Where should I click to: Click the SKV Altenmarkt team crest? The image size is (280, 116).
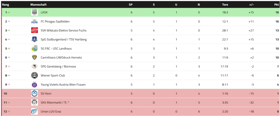pyautogui.click(x=34, y=103)
